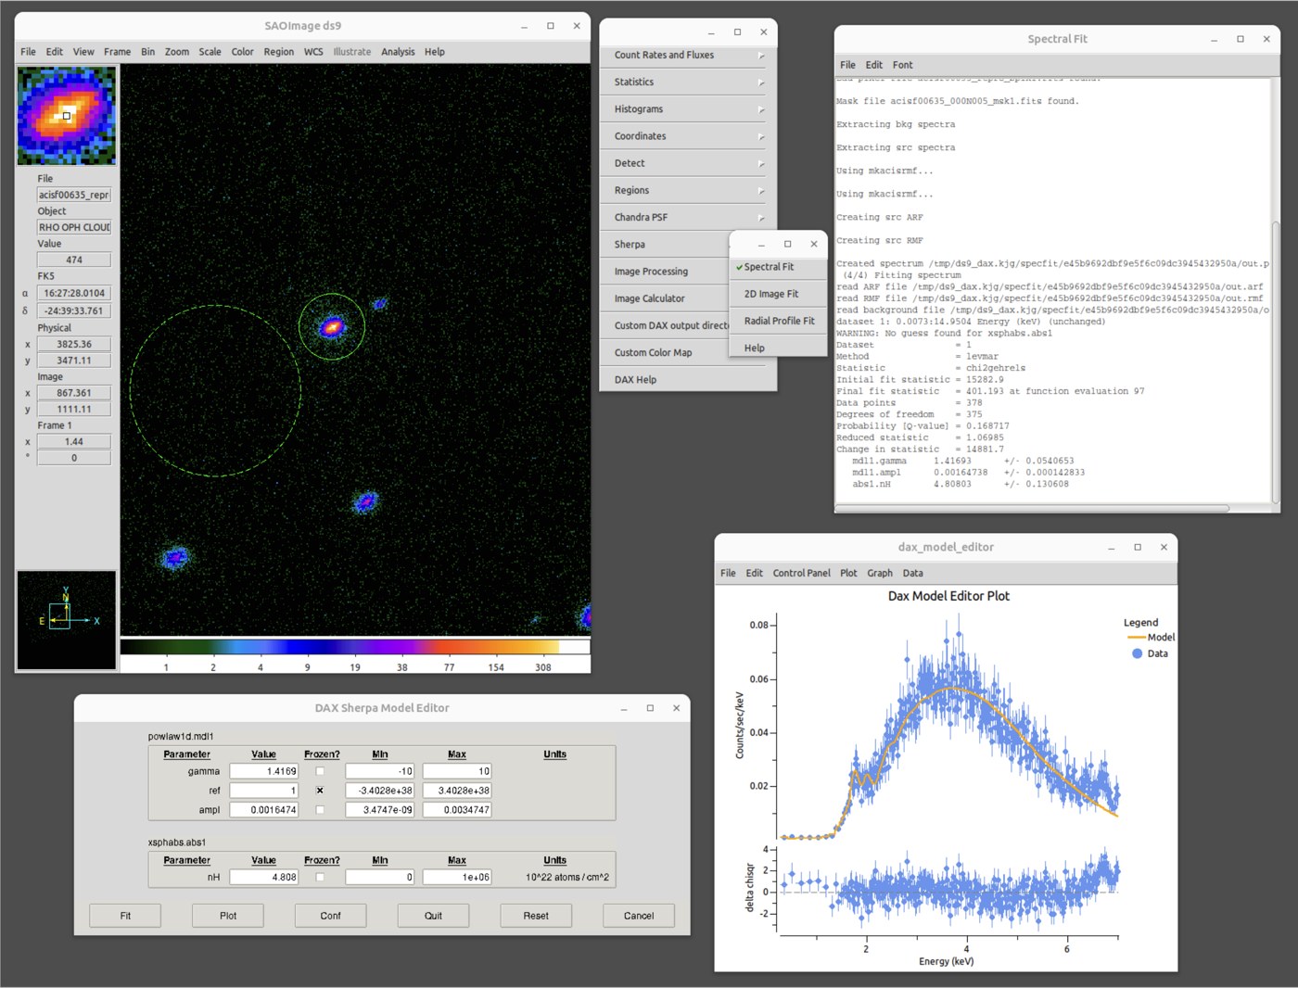Close the DAX Sherpa Model Editor window
The width and height of the screenshot is (1298, 988).
click(676, 708)
